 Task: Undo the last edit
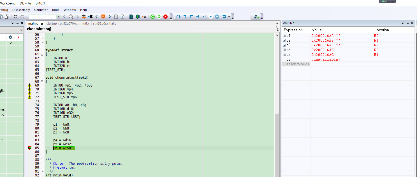(16, 17)
